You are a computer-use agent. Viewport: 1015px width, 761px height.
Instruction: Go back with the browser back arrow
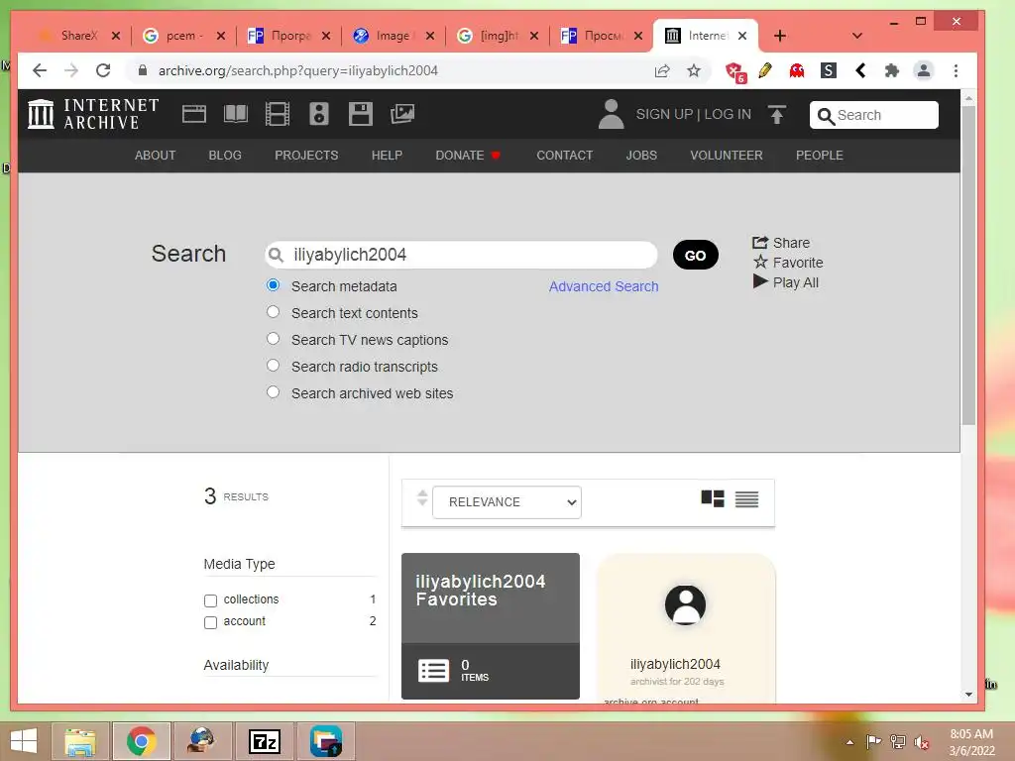tap(40, 70)
